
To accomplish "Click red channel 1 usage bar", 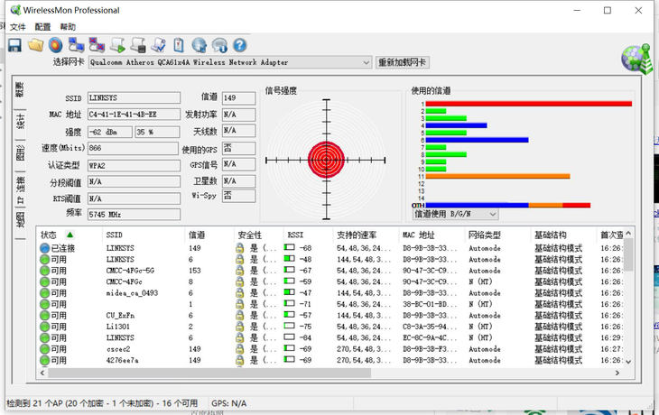I will 529,104.
